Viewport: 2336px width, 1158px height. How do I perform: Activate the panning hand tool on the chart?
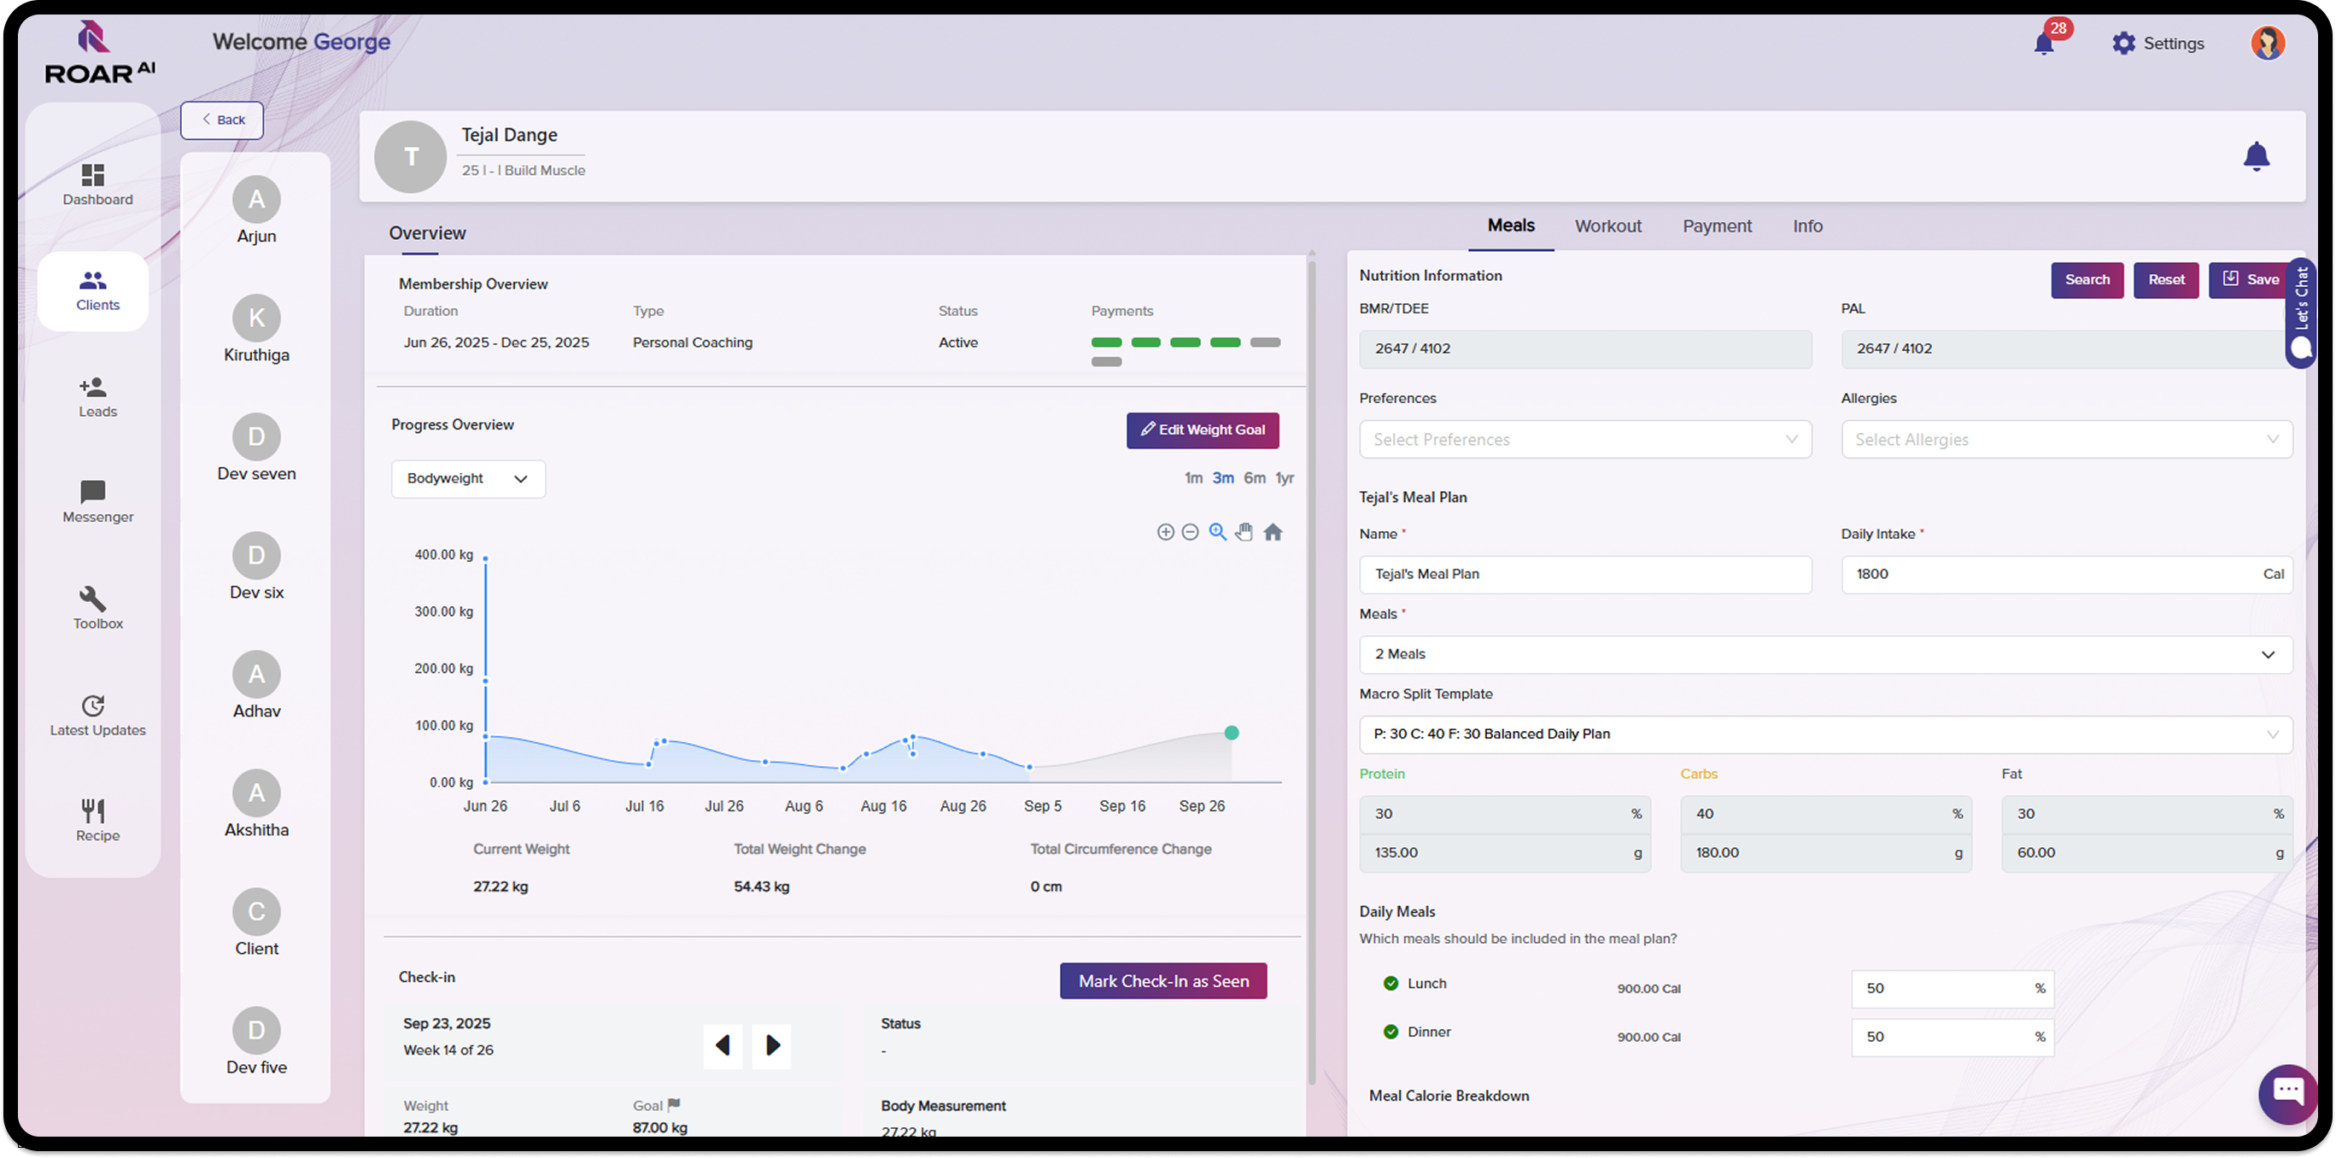coord(1244,532)
